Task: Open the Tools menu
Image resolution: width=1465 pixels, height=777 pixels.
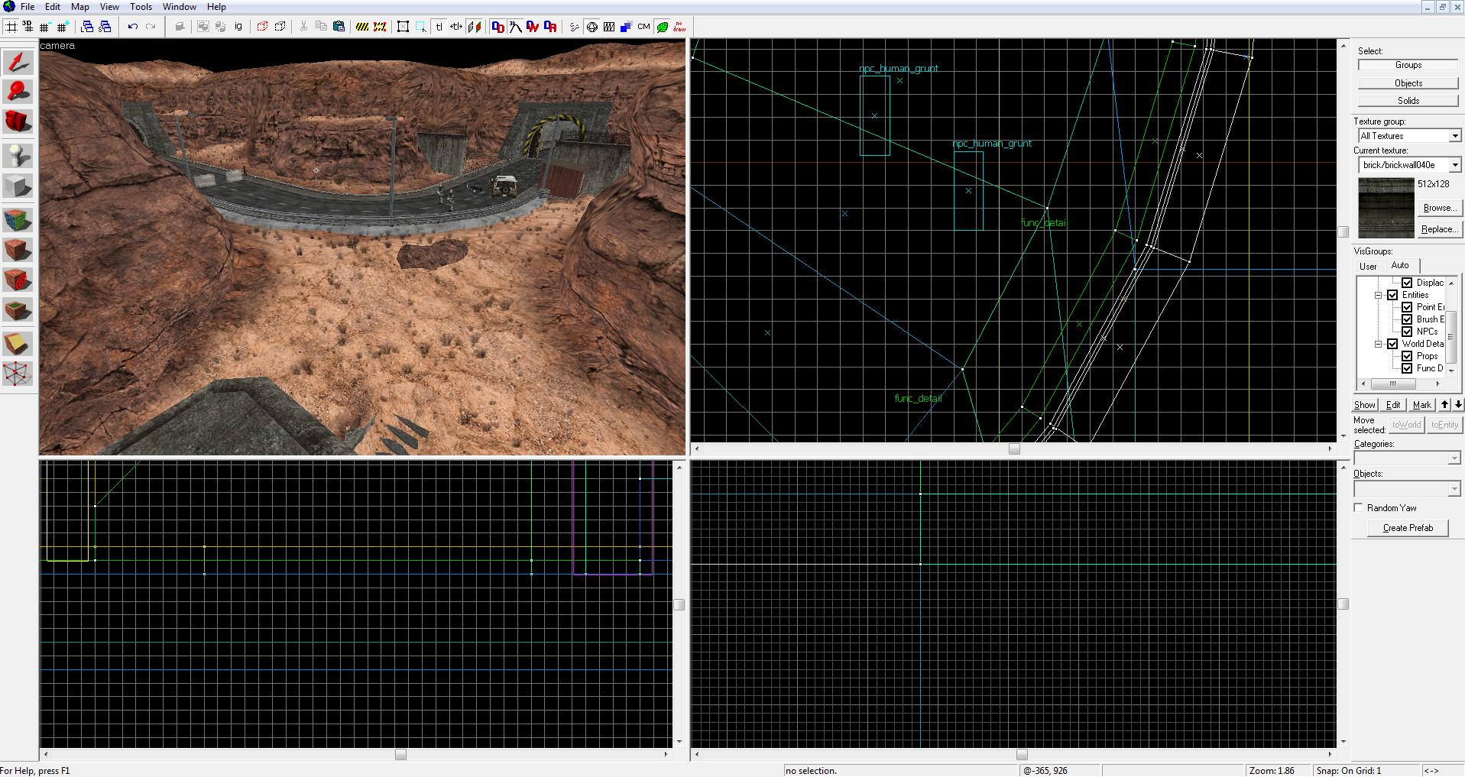Action: (x=141, y=6)
